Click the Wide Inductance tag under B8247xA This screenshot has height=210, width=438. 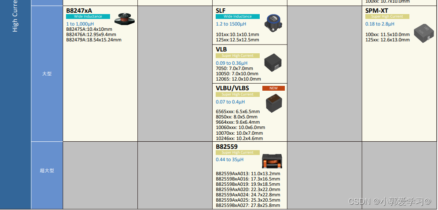point(88,16)
